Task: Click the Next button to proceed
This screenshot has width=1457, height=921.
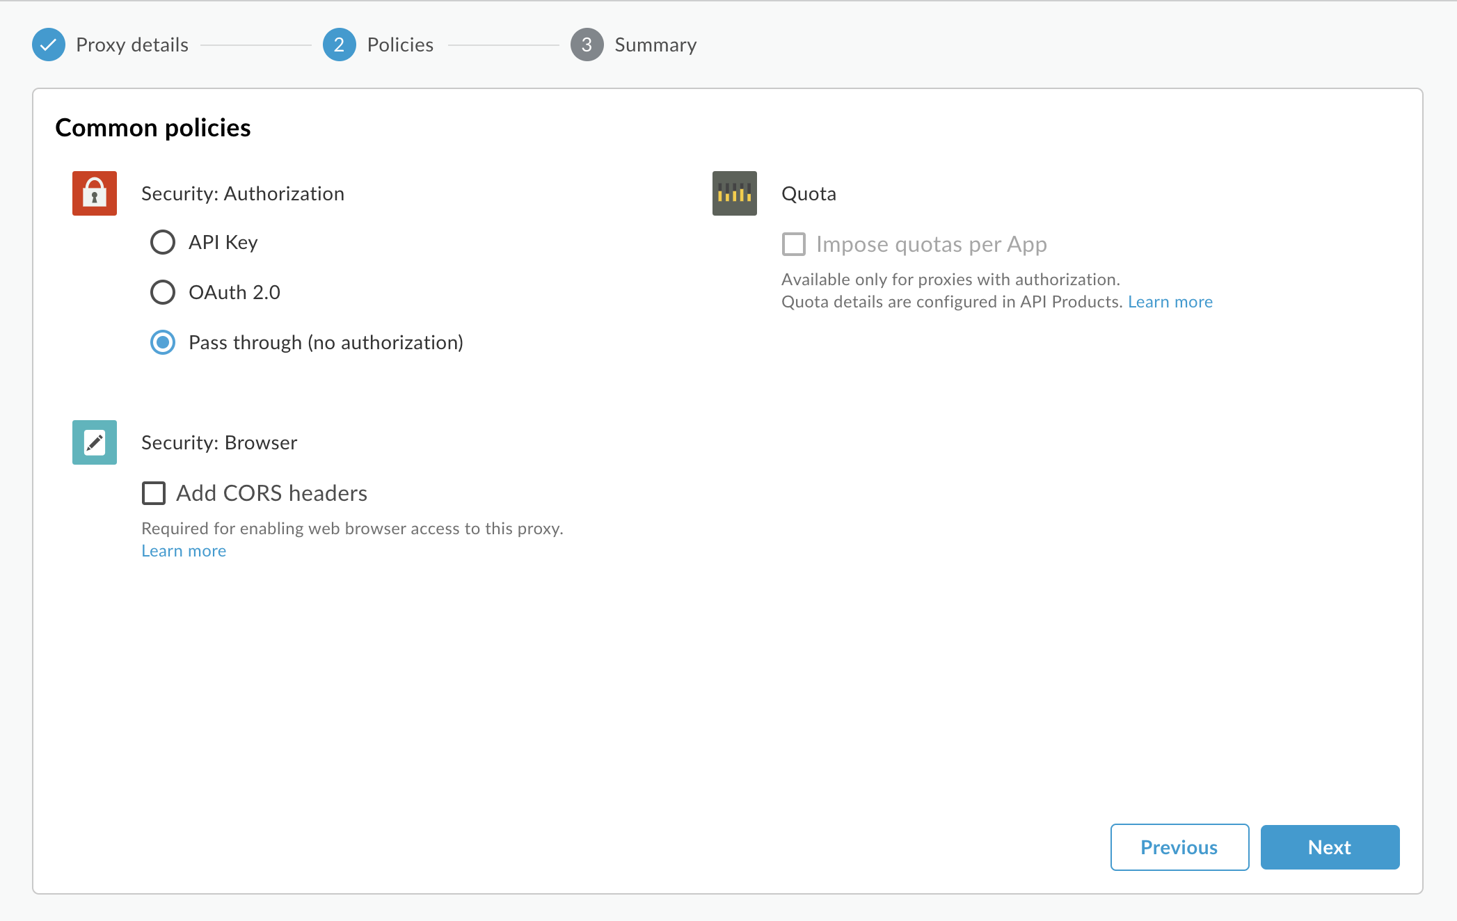Action: [1330, 846]
